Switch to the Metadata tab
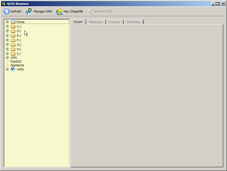This screenshot has height=171, width=227. coord(96,22)
